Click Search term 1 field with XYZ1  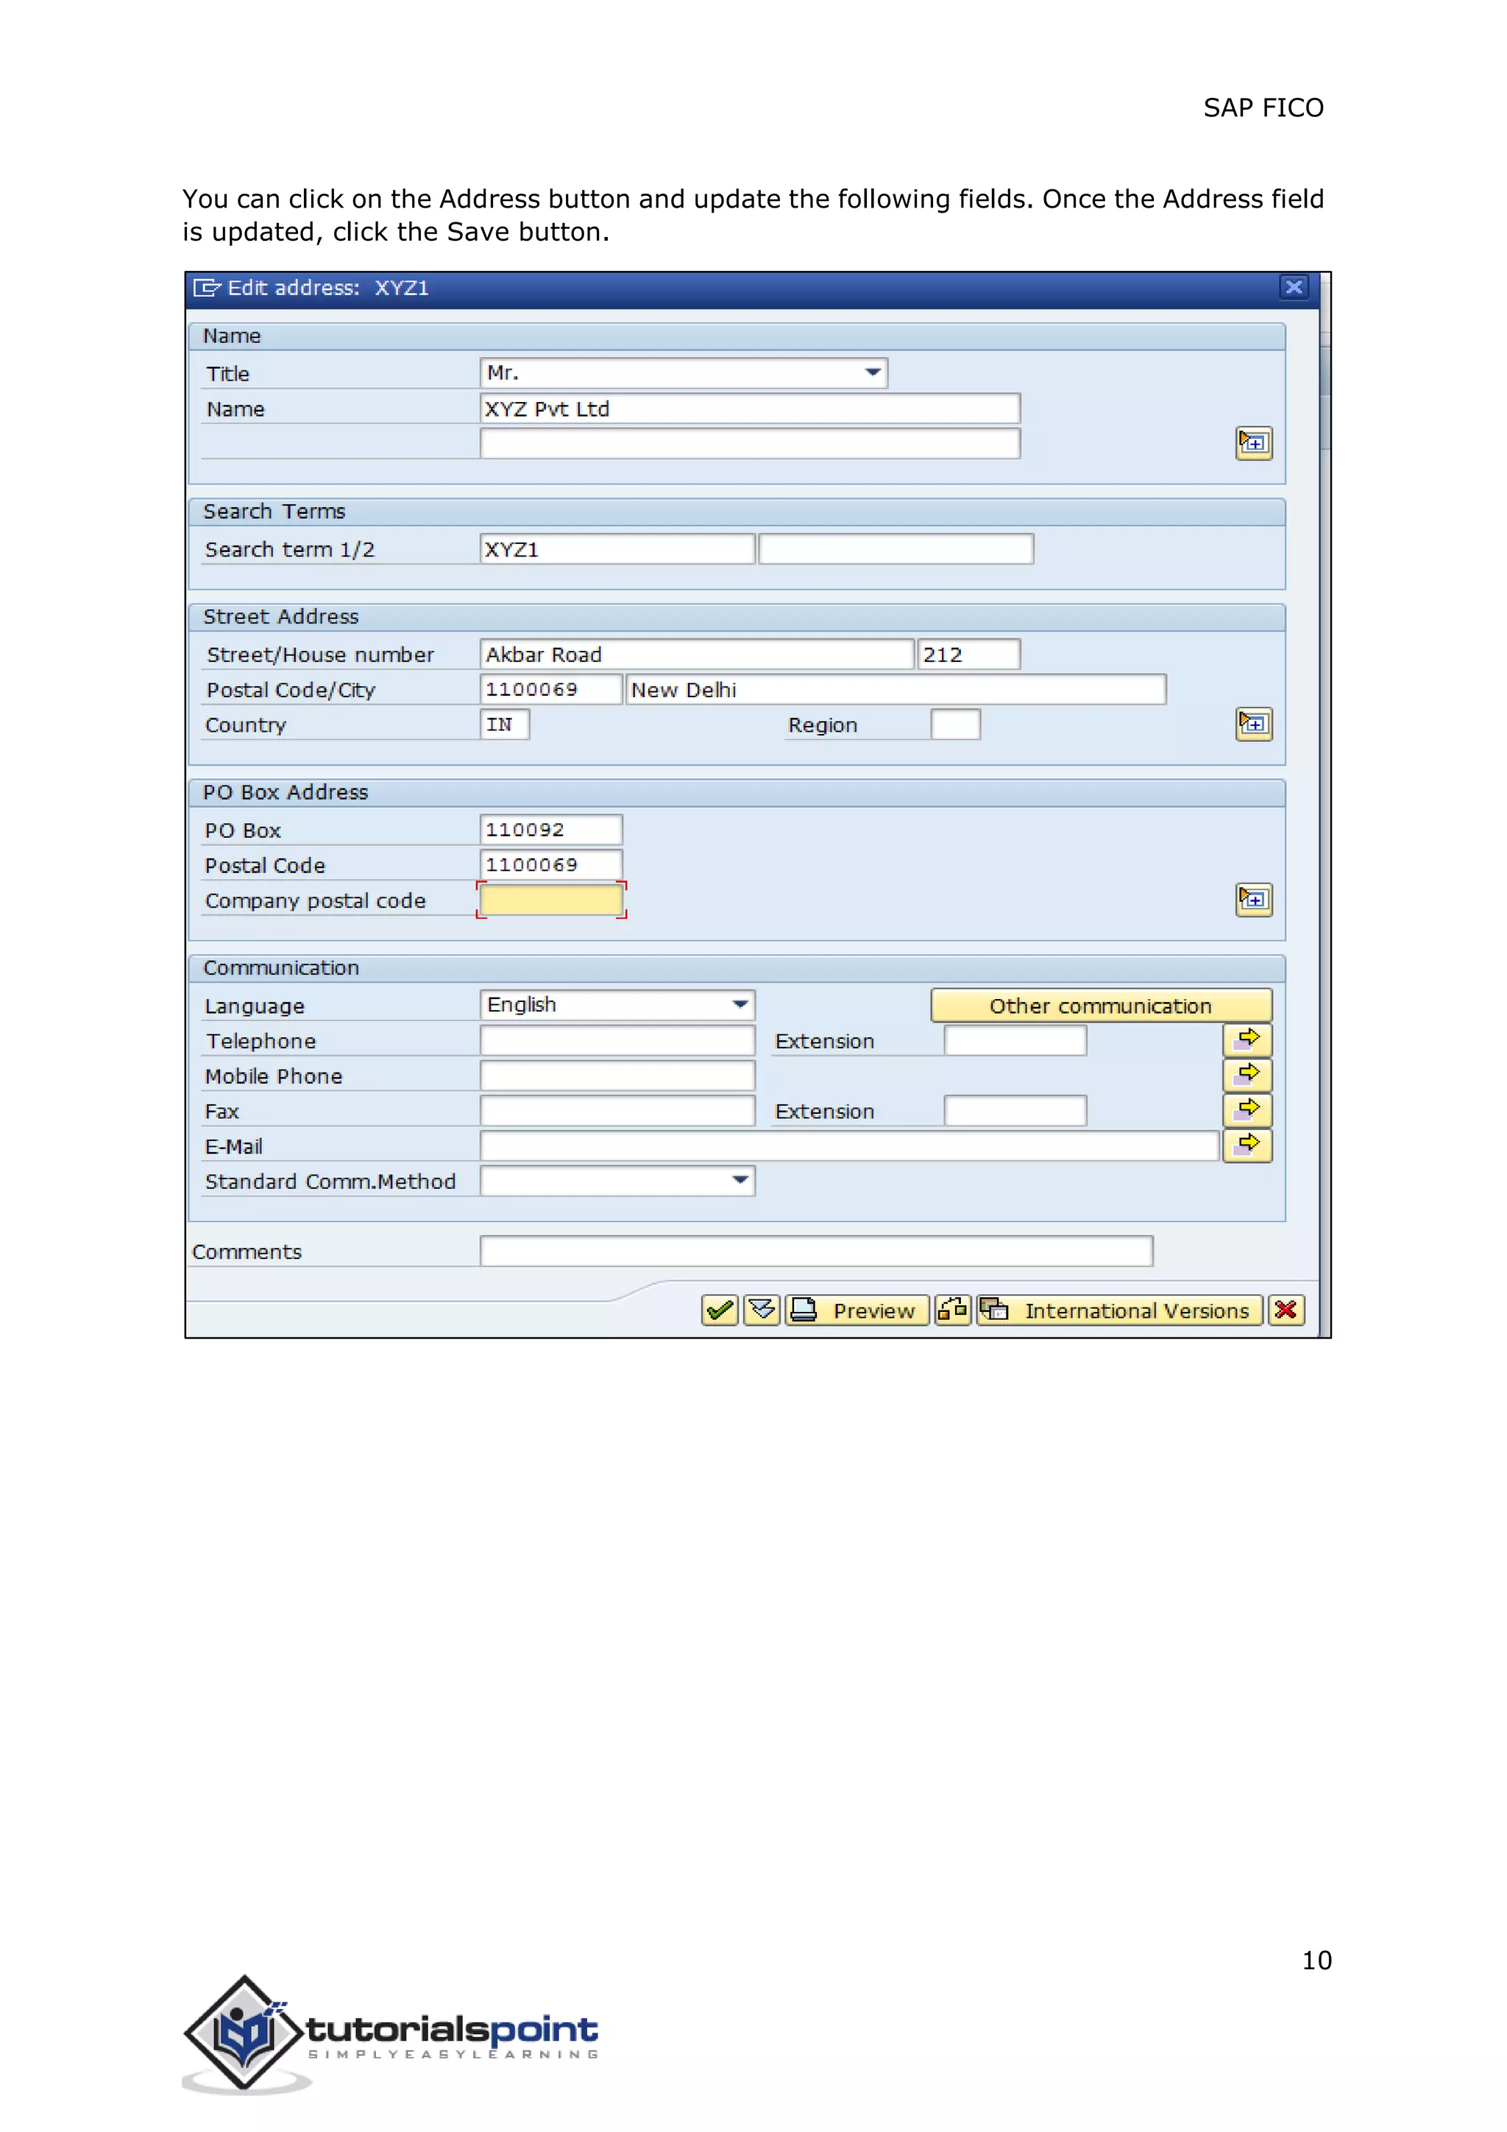coord(617,548)
